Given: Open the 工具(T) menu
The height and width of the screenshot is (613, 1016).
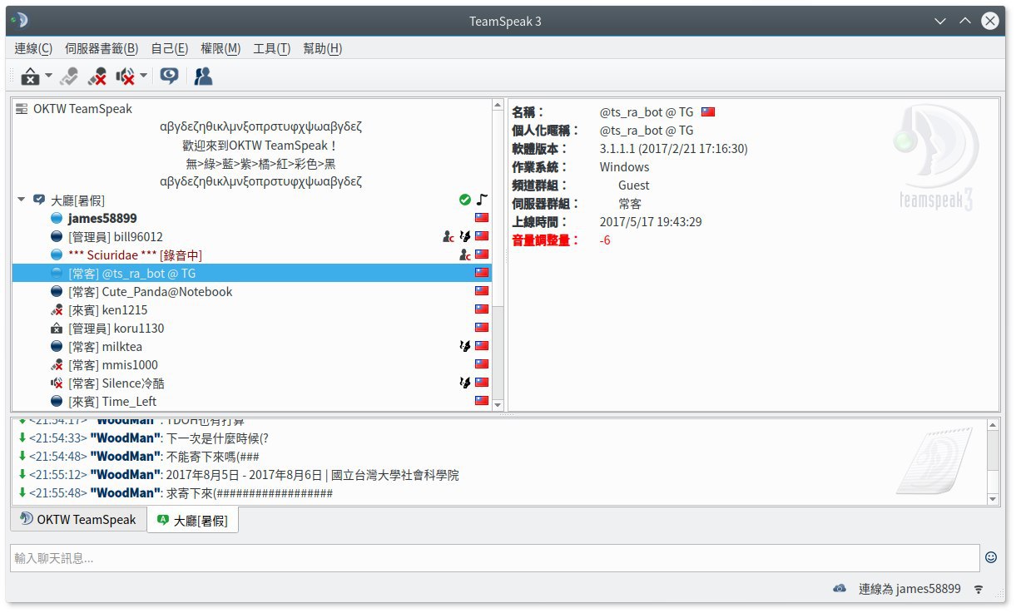Looking at the screenshot, I should 272,49.
